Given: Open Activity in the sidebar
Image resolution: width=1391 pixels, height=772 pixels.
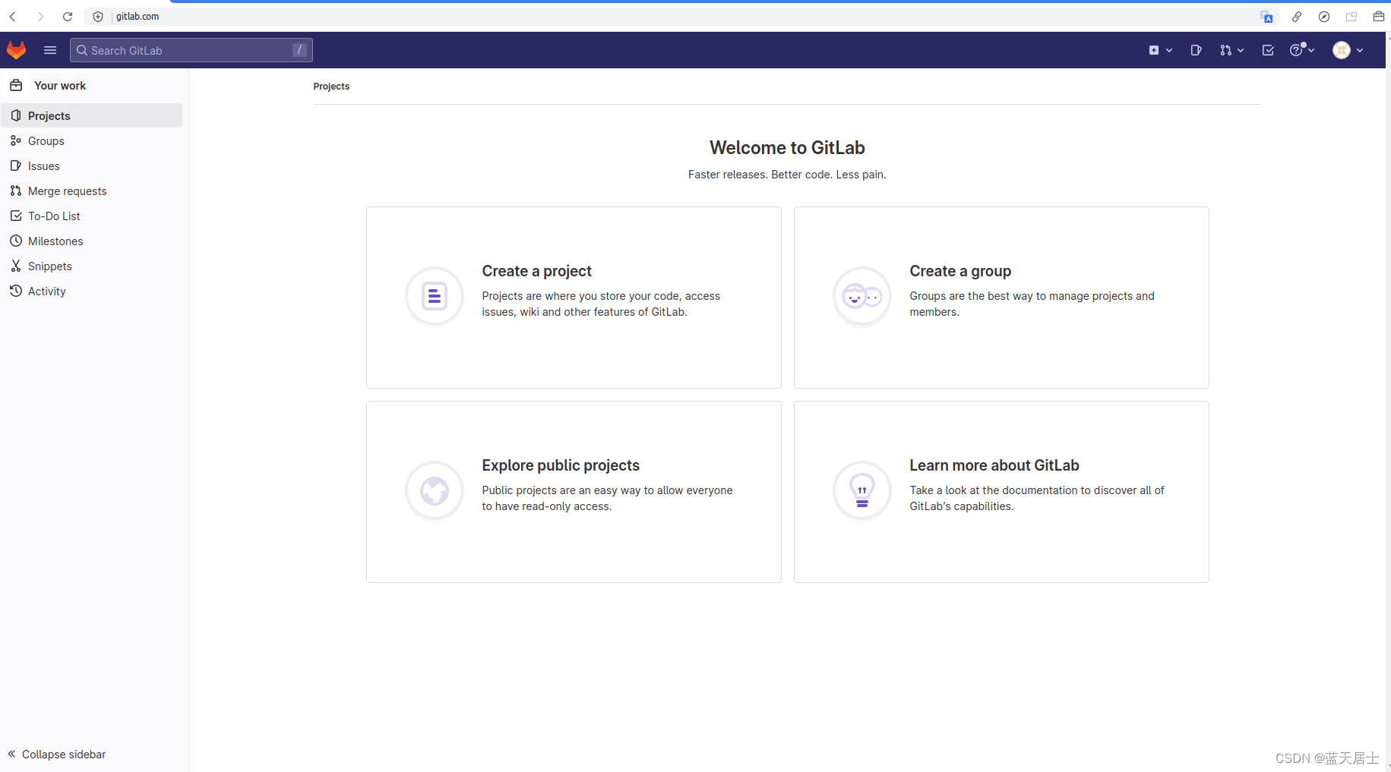Looking at the screenshot, I should click(92, 291).
